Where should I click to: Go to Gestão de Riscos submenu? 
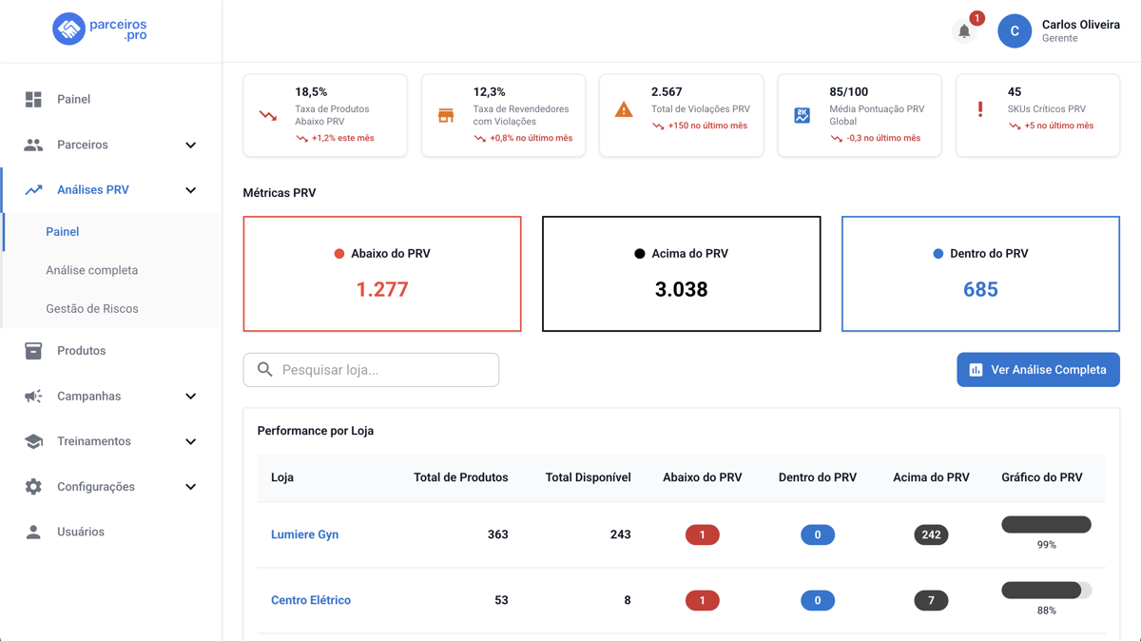(x=92, y=309)
